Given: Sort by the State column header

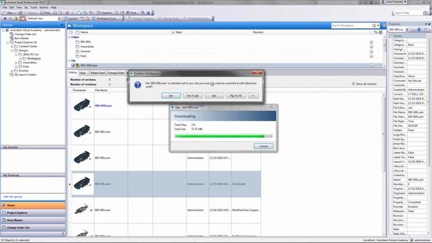Looking at the screenshot, I should click(x=178, y=32).
